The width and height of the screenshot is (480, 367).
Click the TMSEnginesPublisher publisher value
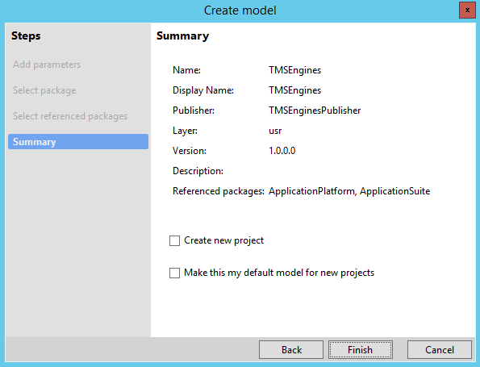tap(315, 111)
